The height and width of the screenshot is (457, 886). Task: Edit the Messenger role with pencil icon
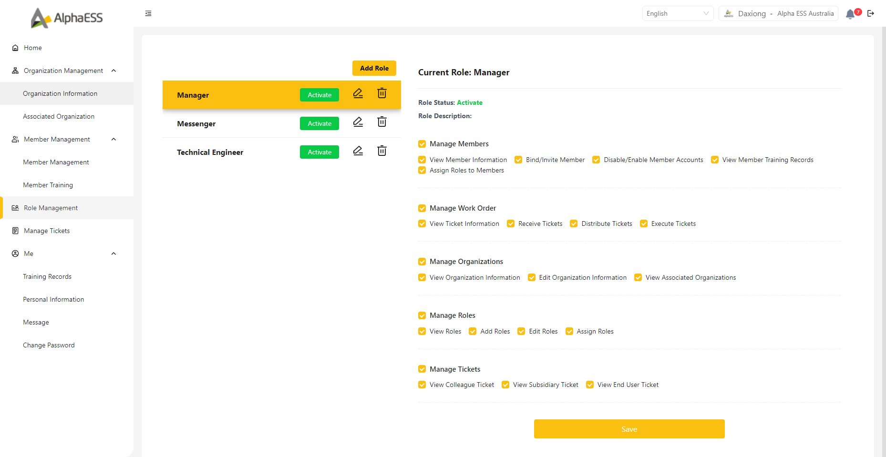(358, 122)
